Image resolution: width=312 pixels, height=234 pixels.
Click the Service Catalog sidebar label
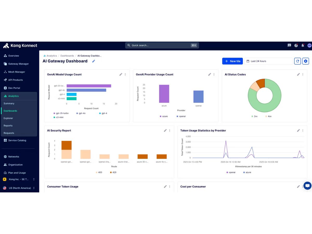click(17, 140)
